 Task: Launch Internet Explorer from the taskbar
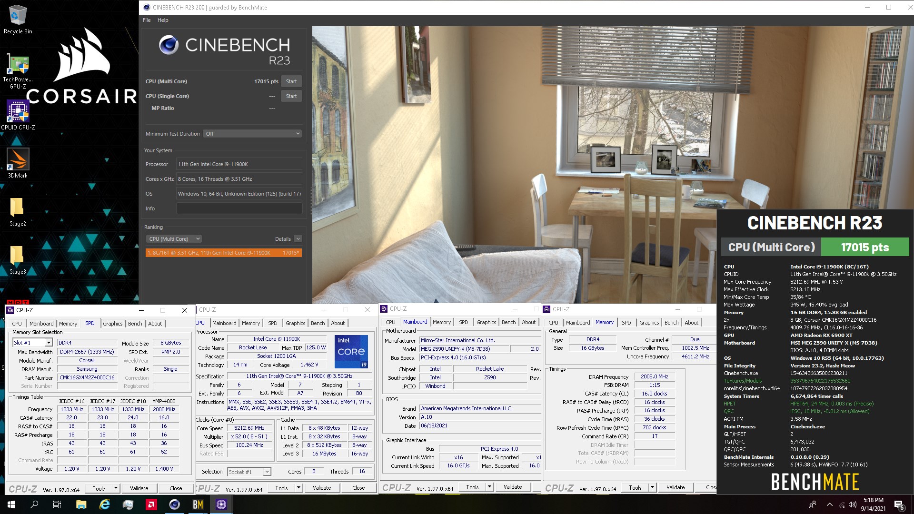click(x=104, y=504)
